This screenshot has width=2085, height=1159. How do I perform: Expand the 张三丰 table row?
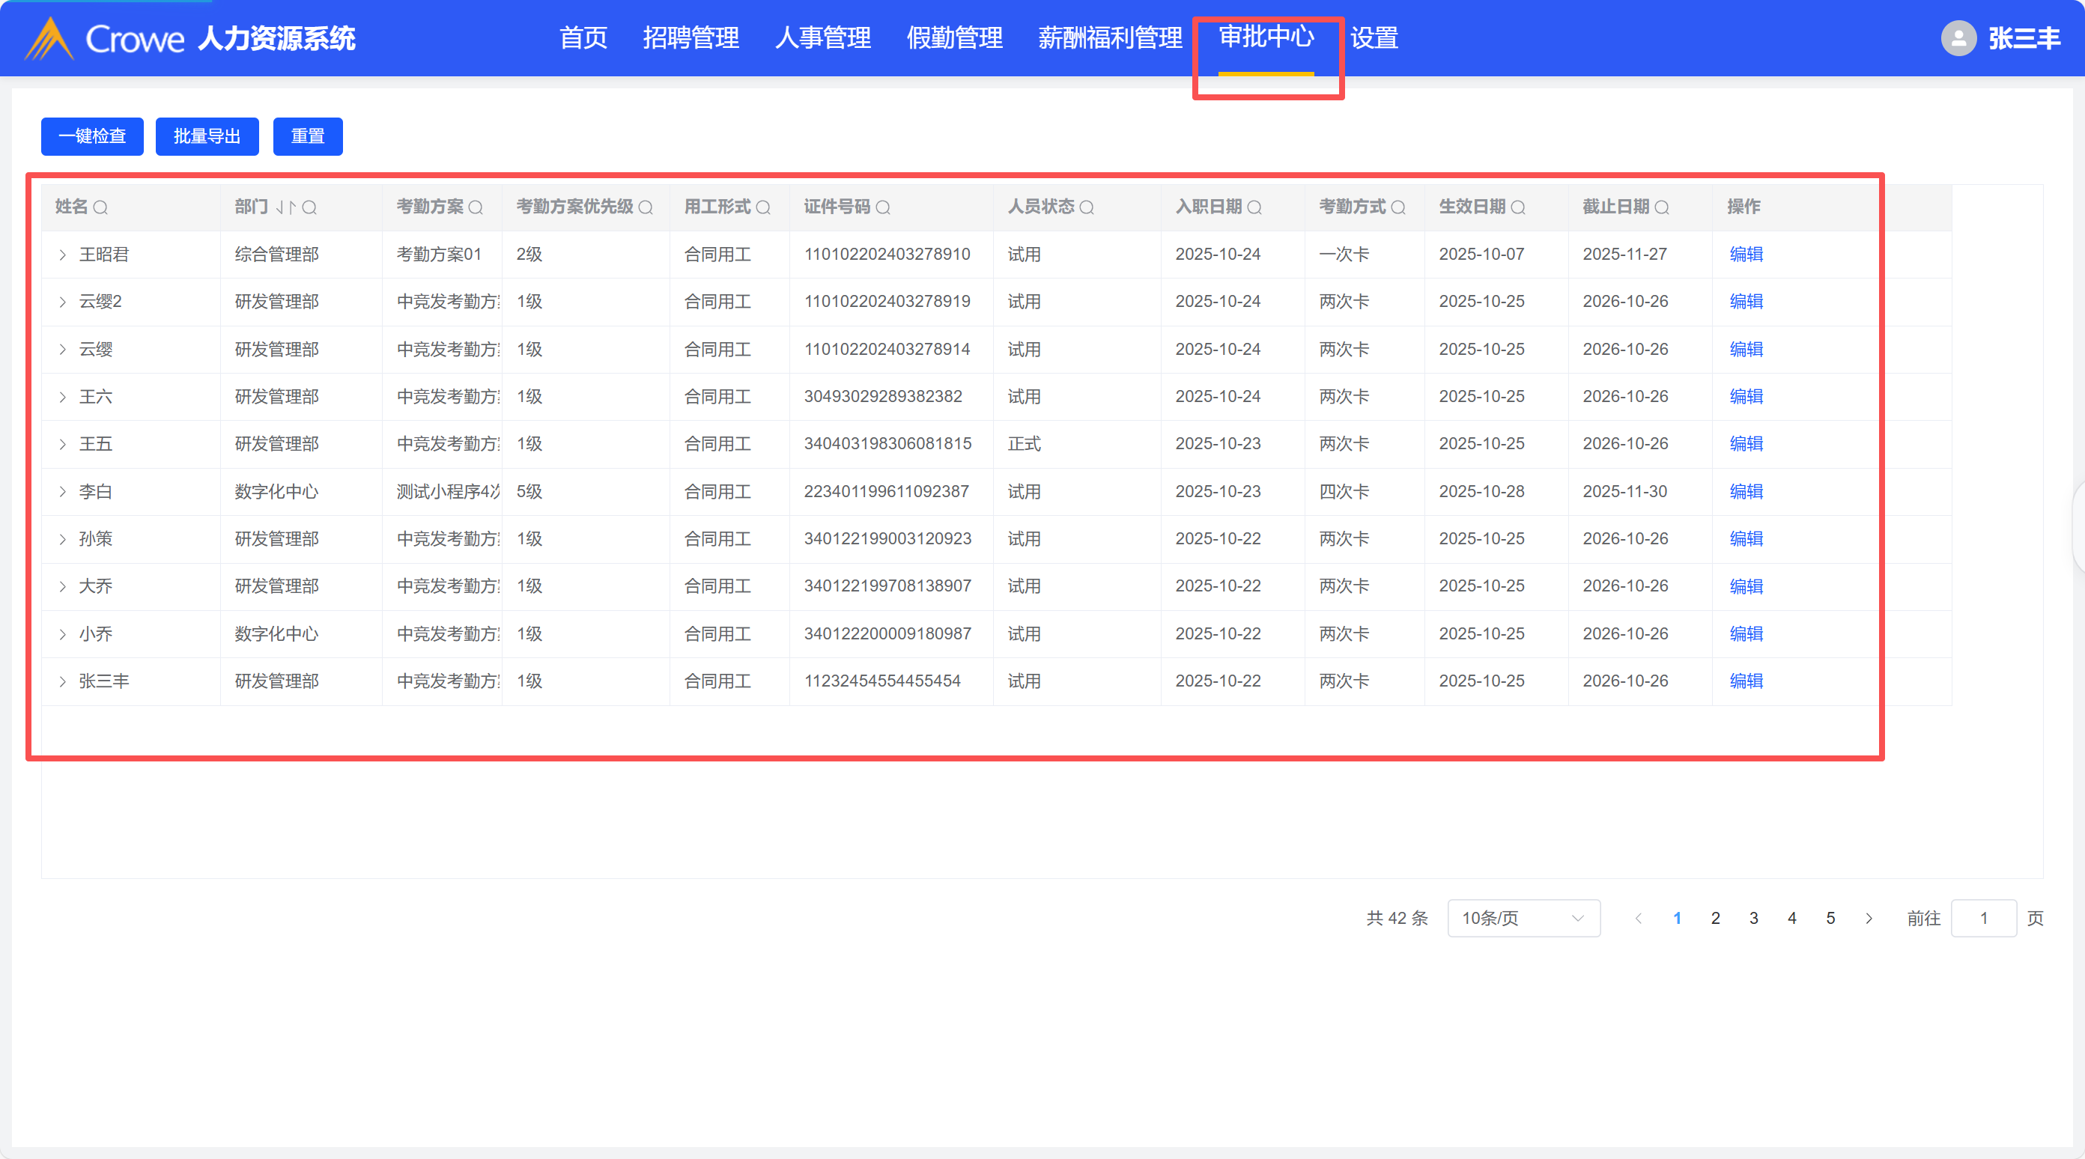pyautogui.click(x=62, y=681)
